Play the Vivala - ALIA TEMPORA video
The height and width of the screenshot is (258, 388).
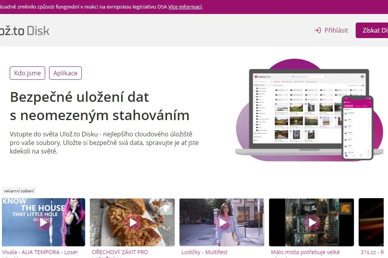click(x=44, y=223)
